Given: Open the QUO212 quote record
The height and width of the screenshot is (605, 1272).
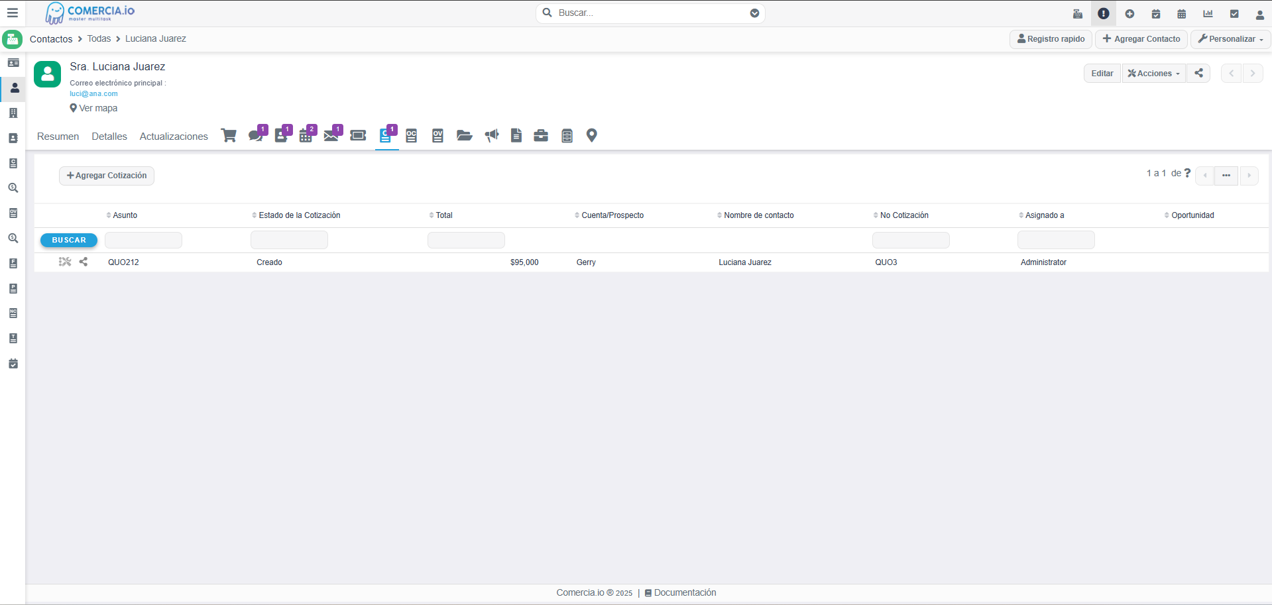Looking at the screenshot, I should click(123, 262).
